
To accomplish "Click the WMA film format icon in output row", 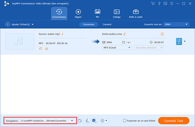I will 104,42.
